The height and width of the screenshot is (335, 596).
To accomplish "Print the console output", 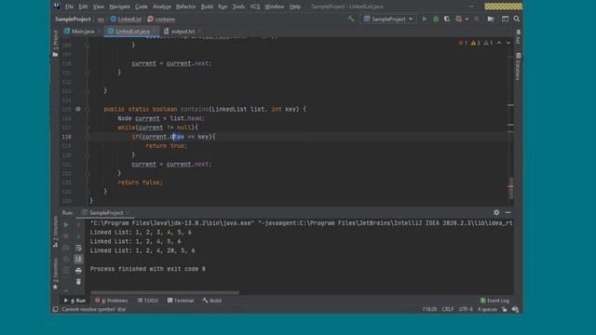I will pos(78,271).
